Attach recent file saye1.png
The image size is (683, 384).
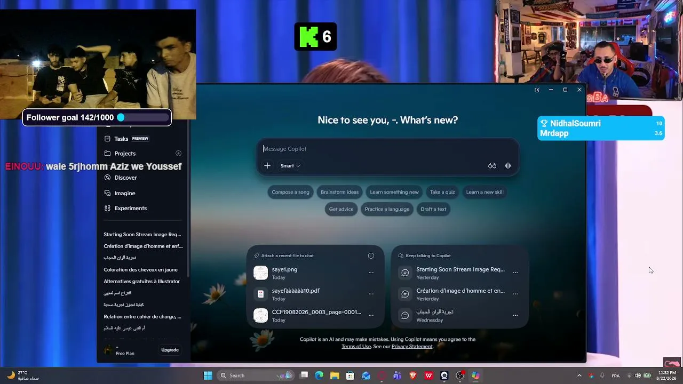tap(308, 273)
